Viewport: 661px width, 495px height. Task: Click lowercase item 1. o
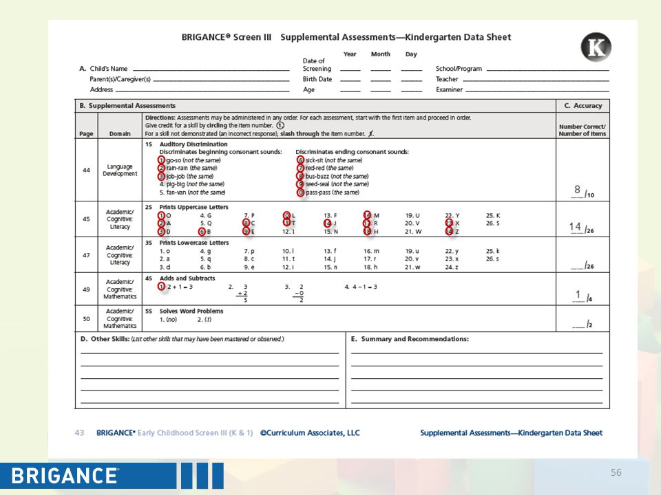point(165,252)
